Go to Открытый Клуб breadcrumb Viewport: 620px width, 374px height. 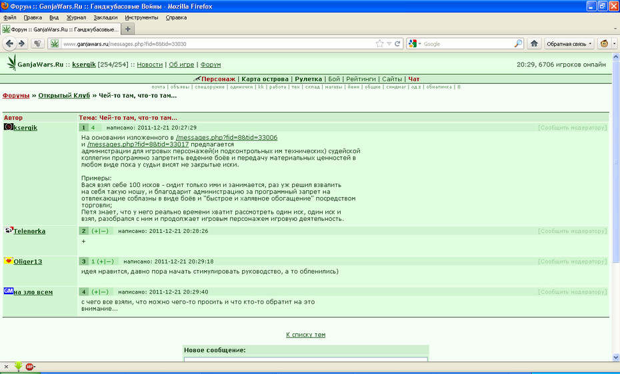tap(64, 95)
